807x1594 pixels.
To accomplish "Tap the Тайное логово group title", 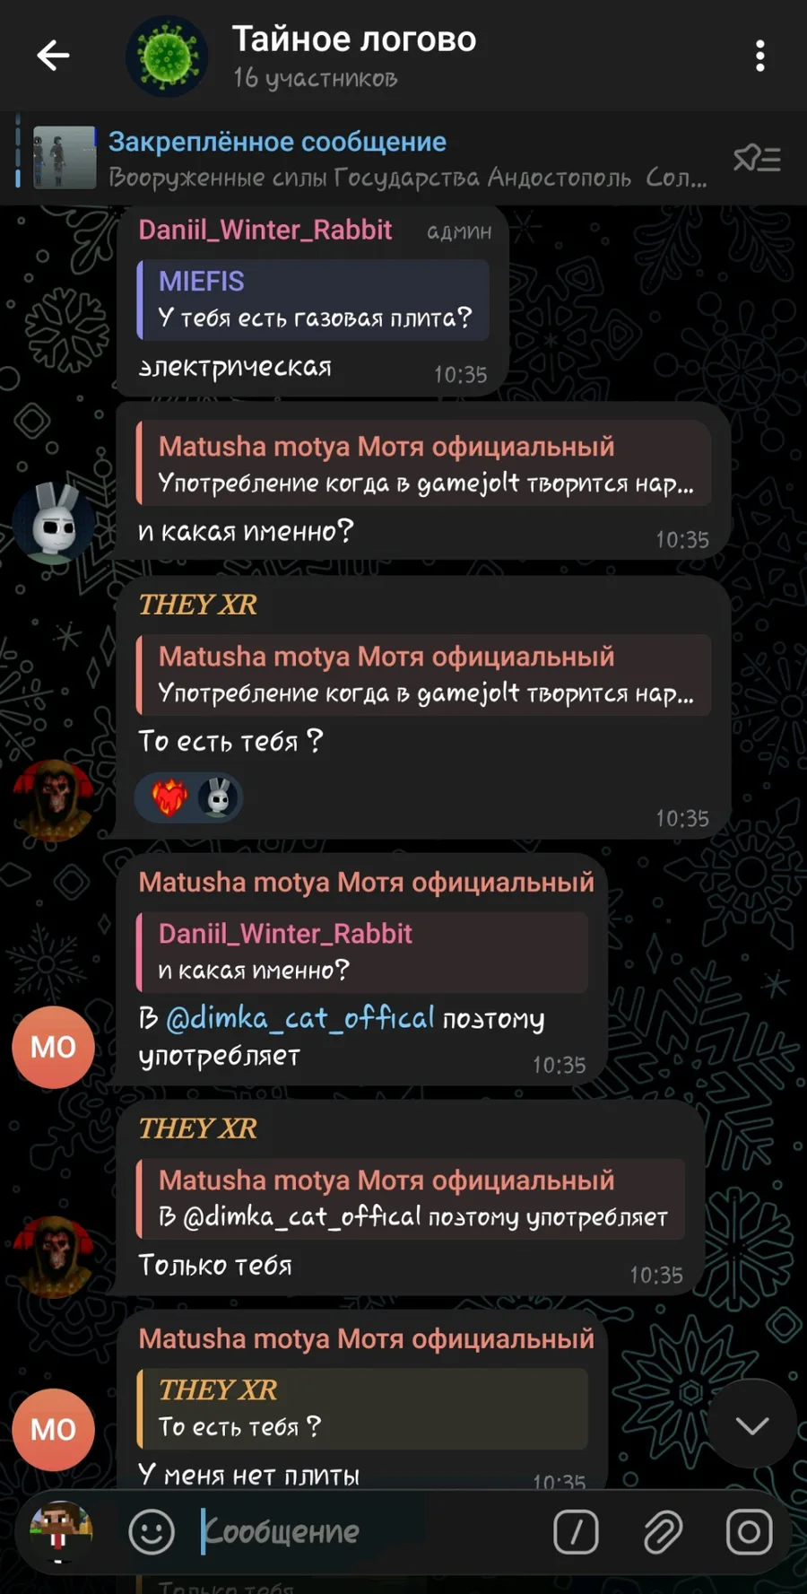I will pyautogui.click(x=354, y=39).
